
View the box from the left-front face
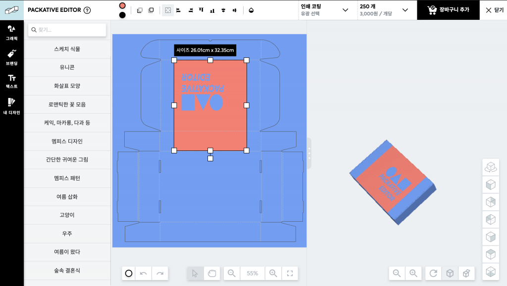tap(491, 185)
